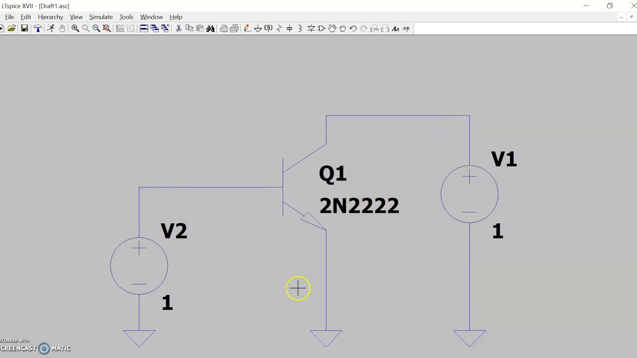This screenshot has width=637, height=358.
Task: Open the Help menu
Action: point(176,17)
